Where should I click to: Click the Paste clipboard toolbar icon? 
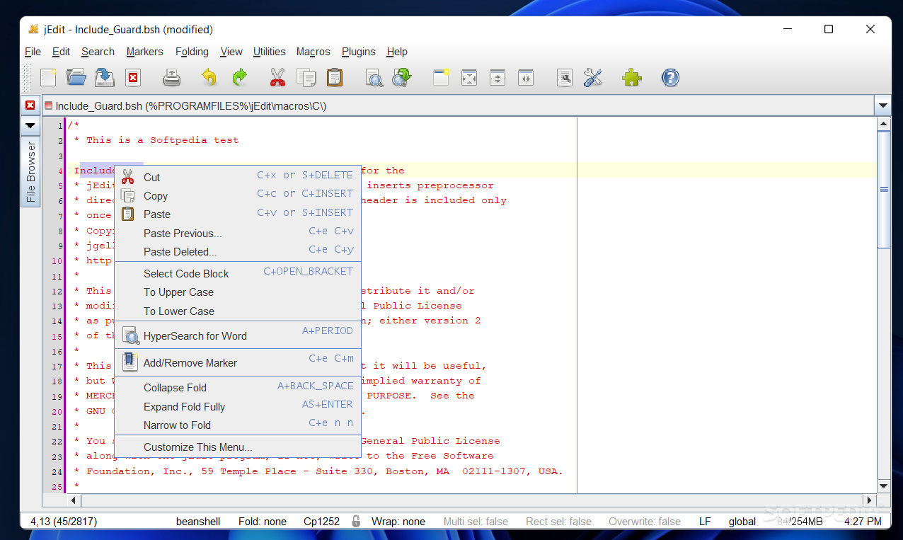[x=335, y=77]
